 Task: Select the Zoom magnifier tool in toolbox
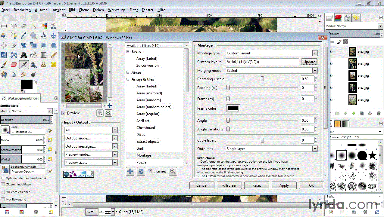(34, 36)
